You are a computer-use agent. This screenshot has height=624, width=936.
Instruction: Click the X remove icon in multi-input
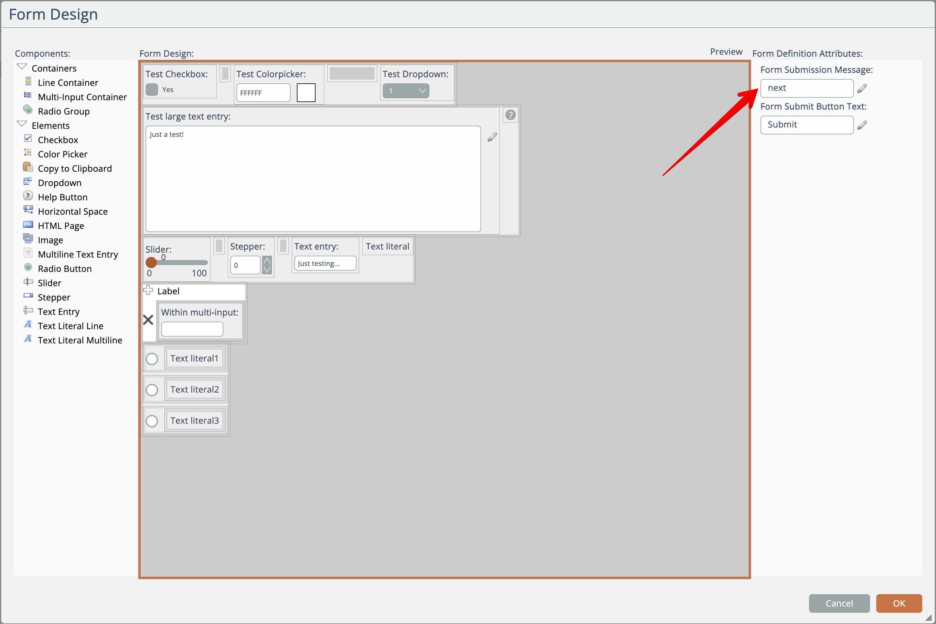coord(148,319)
